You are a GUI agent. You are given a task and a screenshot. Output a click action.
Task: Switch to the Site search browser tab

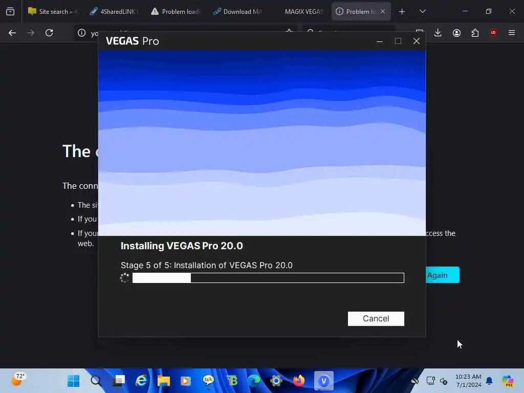pos(53,11)
